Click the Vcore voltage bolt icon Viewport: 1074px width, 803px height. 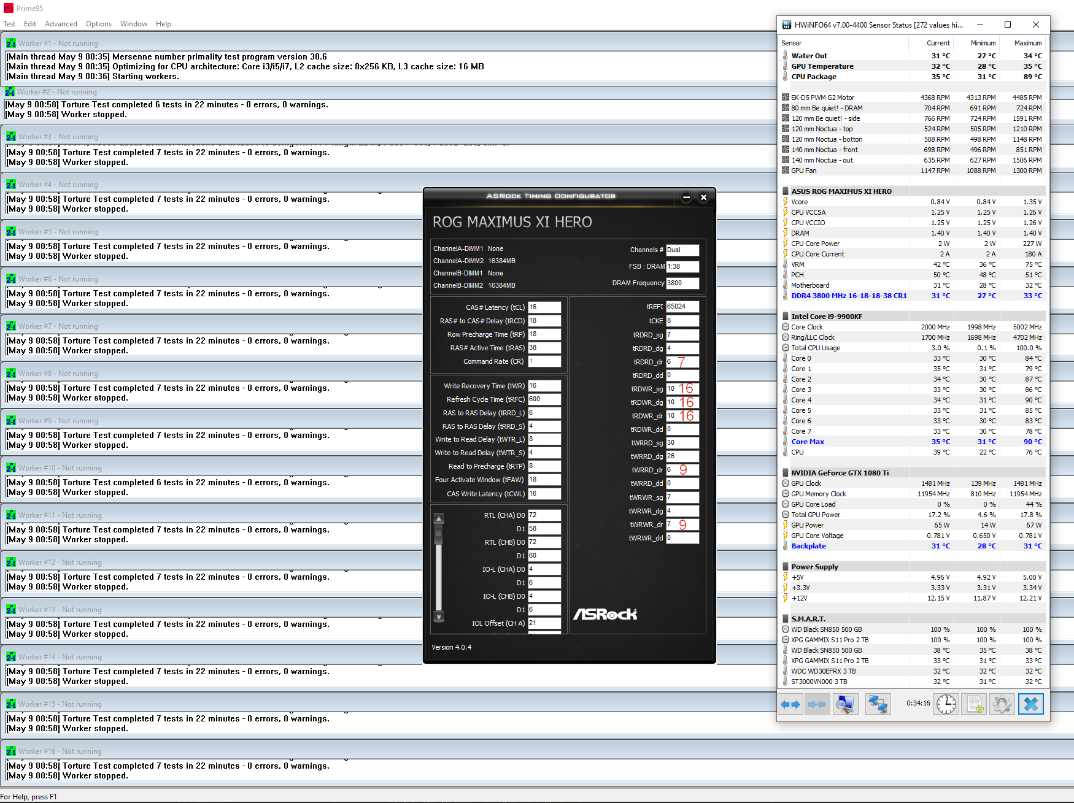pyautogui.click(x=786, y=202)
